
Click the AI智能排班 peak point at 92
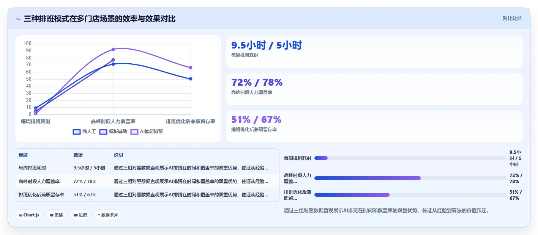(x=113, y=49)
